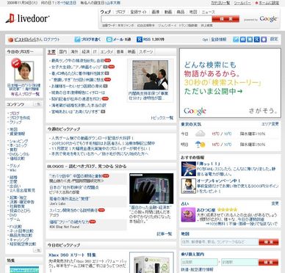
Task: Click the FX比較 link in sidebar
Action: point(15,227)
